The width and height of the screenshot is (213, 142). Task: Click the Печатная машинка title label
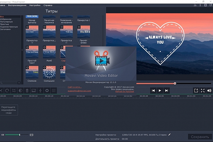tap(49, 21)
